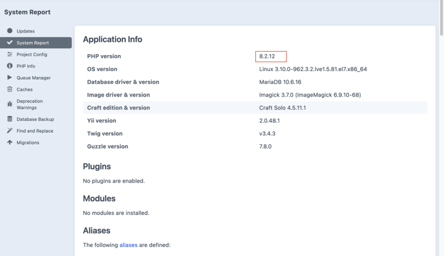Click the PHP Info circle icon

click(x=10, y=66)
